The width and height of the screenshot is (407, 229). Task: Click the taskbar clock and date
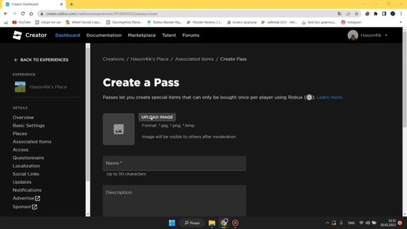click(388, 223)
